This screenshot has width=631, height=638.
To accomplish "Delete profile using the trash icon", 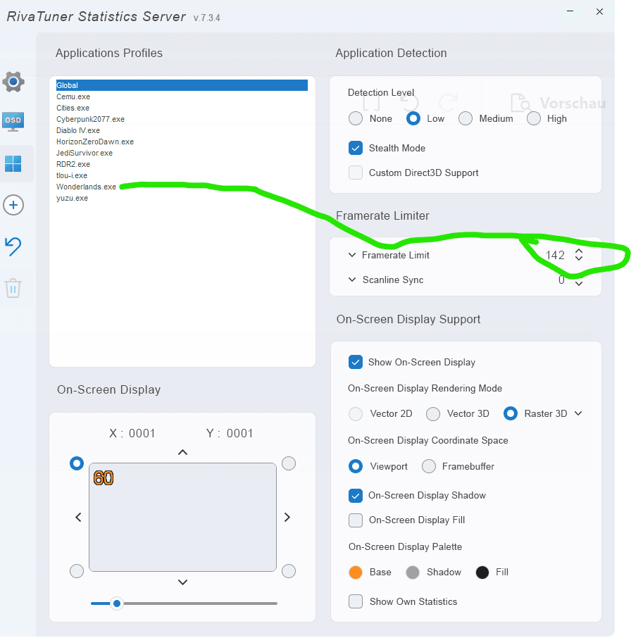I will tap(13, 288).
